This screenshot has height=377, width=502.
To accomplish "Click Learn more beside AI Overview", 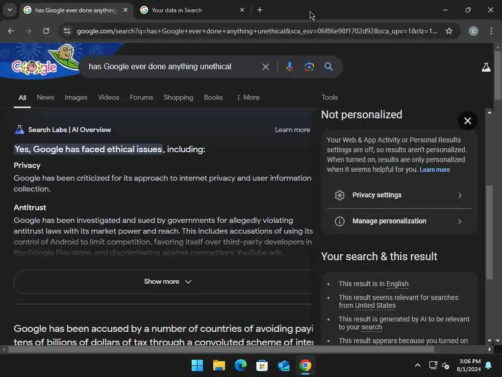I will [292, 130].
